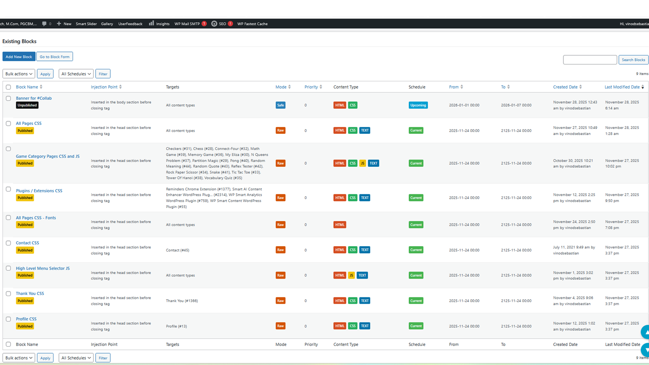Open WP Fastest Cache menu
This screenshot has width=649, height=365.
252,24
